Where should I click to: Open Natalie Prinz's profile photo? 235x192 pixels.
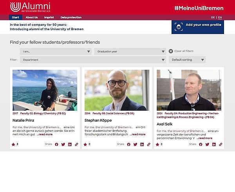(45, 90)
